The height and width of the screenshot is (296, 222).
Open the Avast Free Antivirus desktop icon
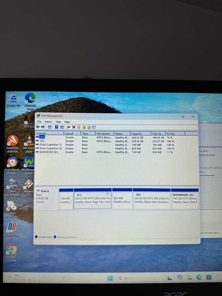pyautogui.click(x=12, y=144)
